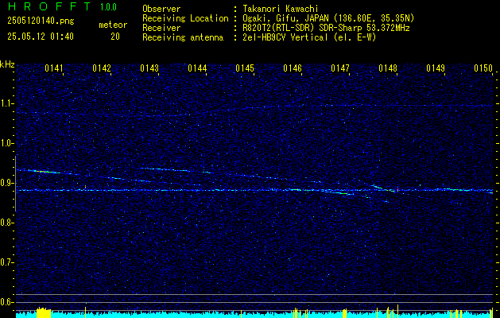
Task: Click the 0148 time marker
Action: 388,68
